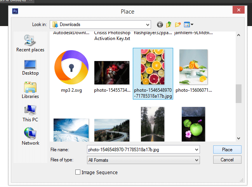252x187 pixels.
Task: Click the mp3 2.svg file label
Action: click(71, 90)
